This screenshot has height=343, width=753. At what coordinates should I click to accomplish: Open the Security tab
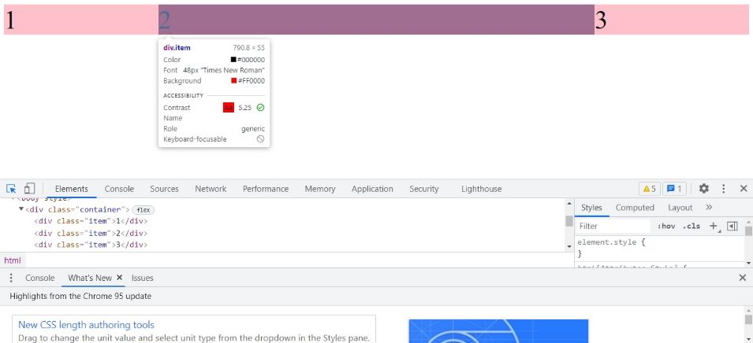[423, 189]
